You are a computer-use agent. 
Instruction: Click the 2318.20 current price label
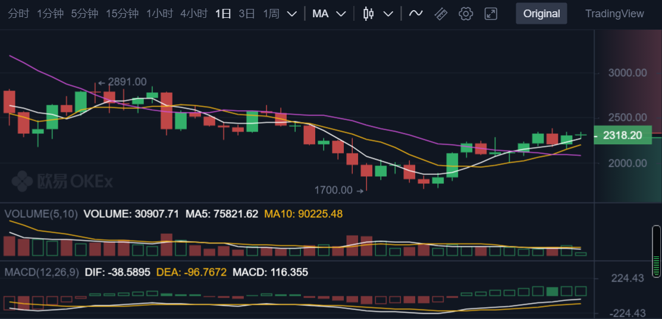pyautogui.click(x=623, y=135)
